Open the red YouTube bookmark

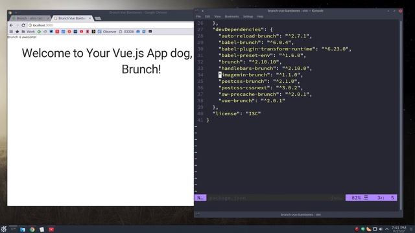(x=82, y=32)
